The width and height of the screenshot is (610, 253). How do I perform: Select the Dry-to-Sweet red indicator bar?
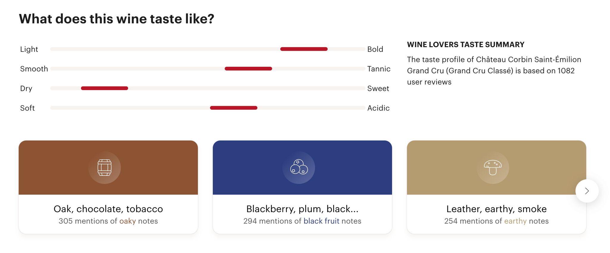105,88
